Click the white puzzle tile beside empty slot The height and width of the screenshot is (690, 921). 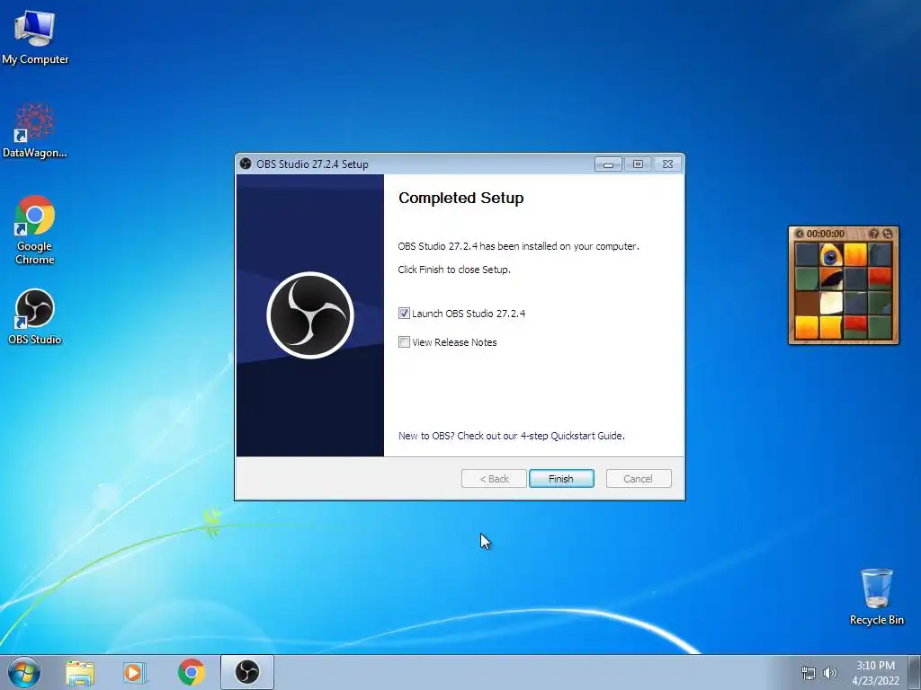[830, 303]
